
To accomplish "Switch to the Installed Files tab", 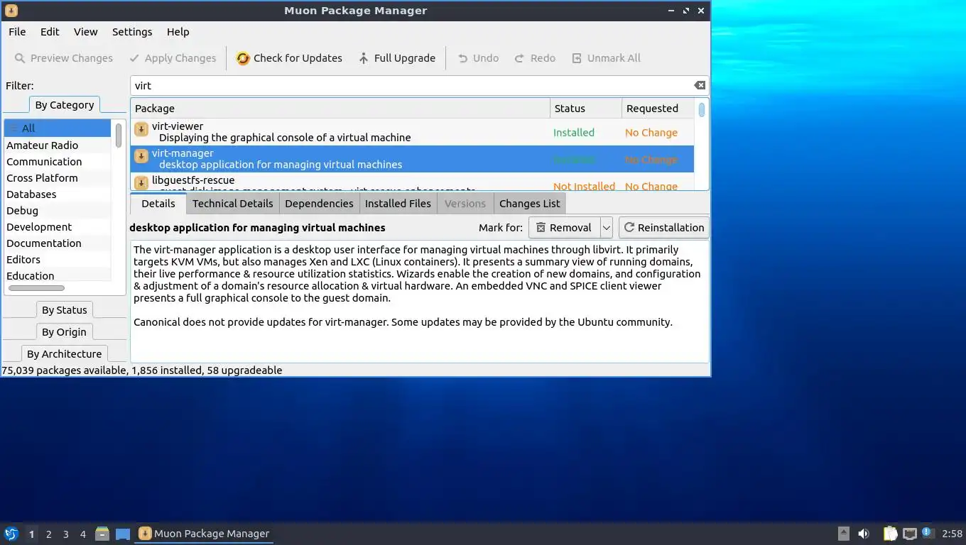I will [x=398, y=204].
